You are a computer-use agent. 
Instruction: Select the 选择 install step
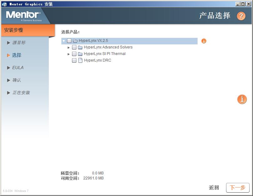[17, 55]
